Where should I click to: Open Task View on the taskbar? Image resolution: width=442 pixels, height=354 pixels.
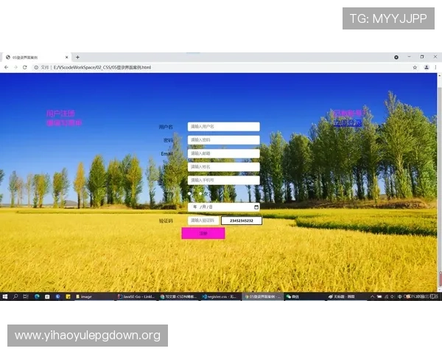pyautogui.click(x=26, y=296)
